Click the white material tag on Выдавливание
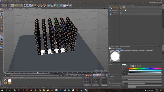This screenshot has width=164, height=92. tap(126, 10)
